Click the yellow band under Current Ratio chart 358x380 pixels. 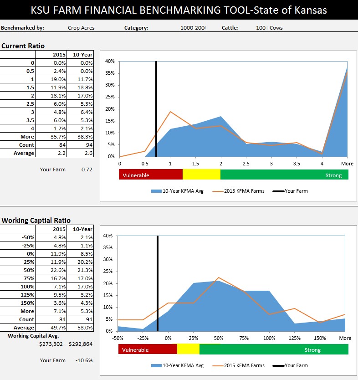(x=201, y=175)
